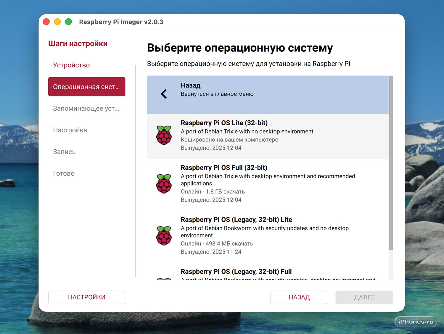This screenshot has height=334, width=444.
Task: Select the Операционная сист… step
Action: (87, 87)
